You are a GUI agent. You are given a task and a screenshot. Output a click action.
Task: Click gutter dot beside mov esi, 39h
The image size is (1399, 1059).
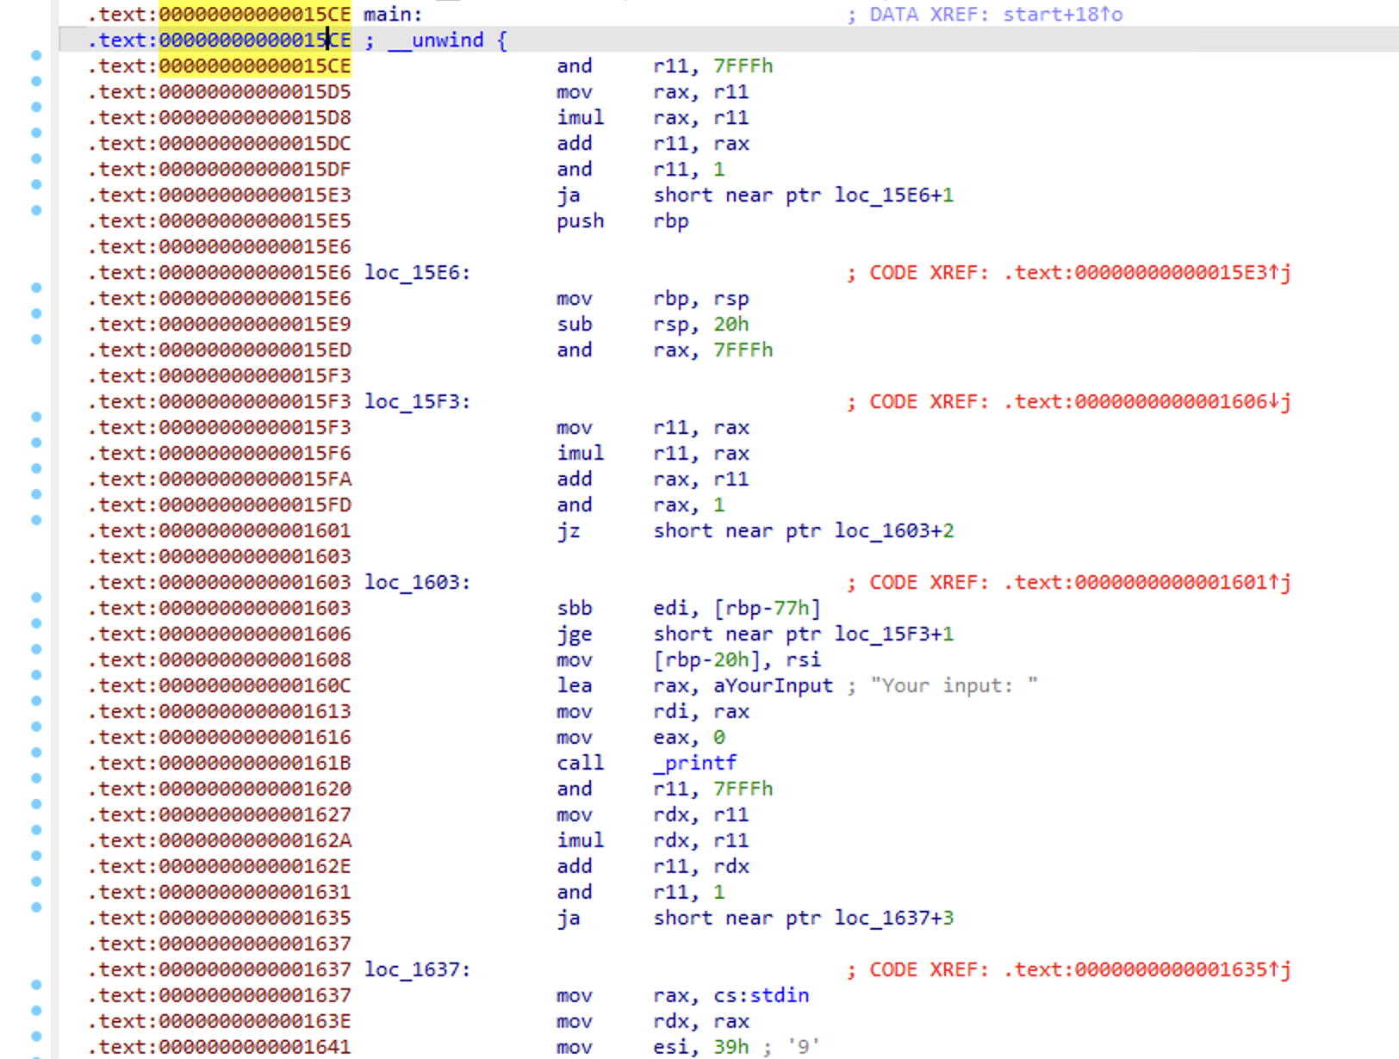pyautogui.click(x=36, y=1037)
